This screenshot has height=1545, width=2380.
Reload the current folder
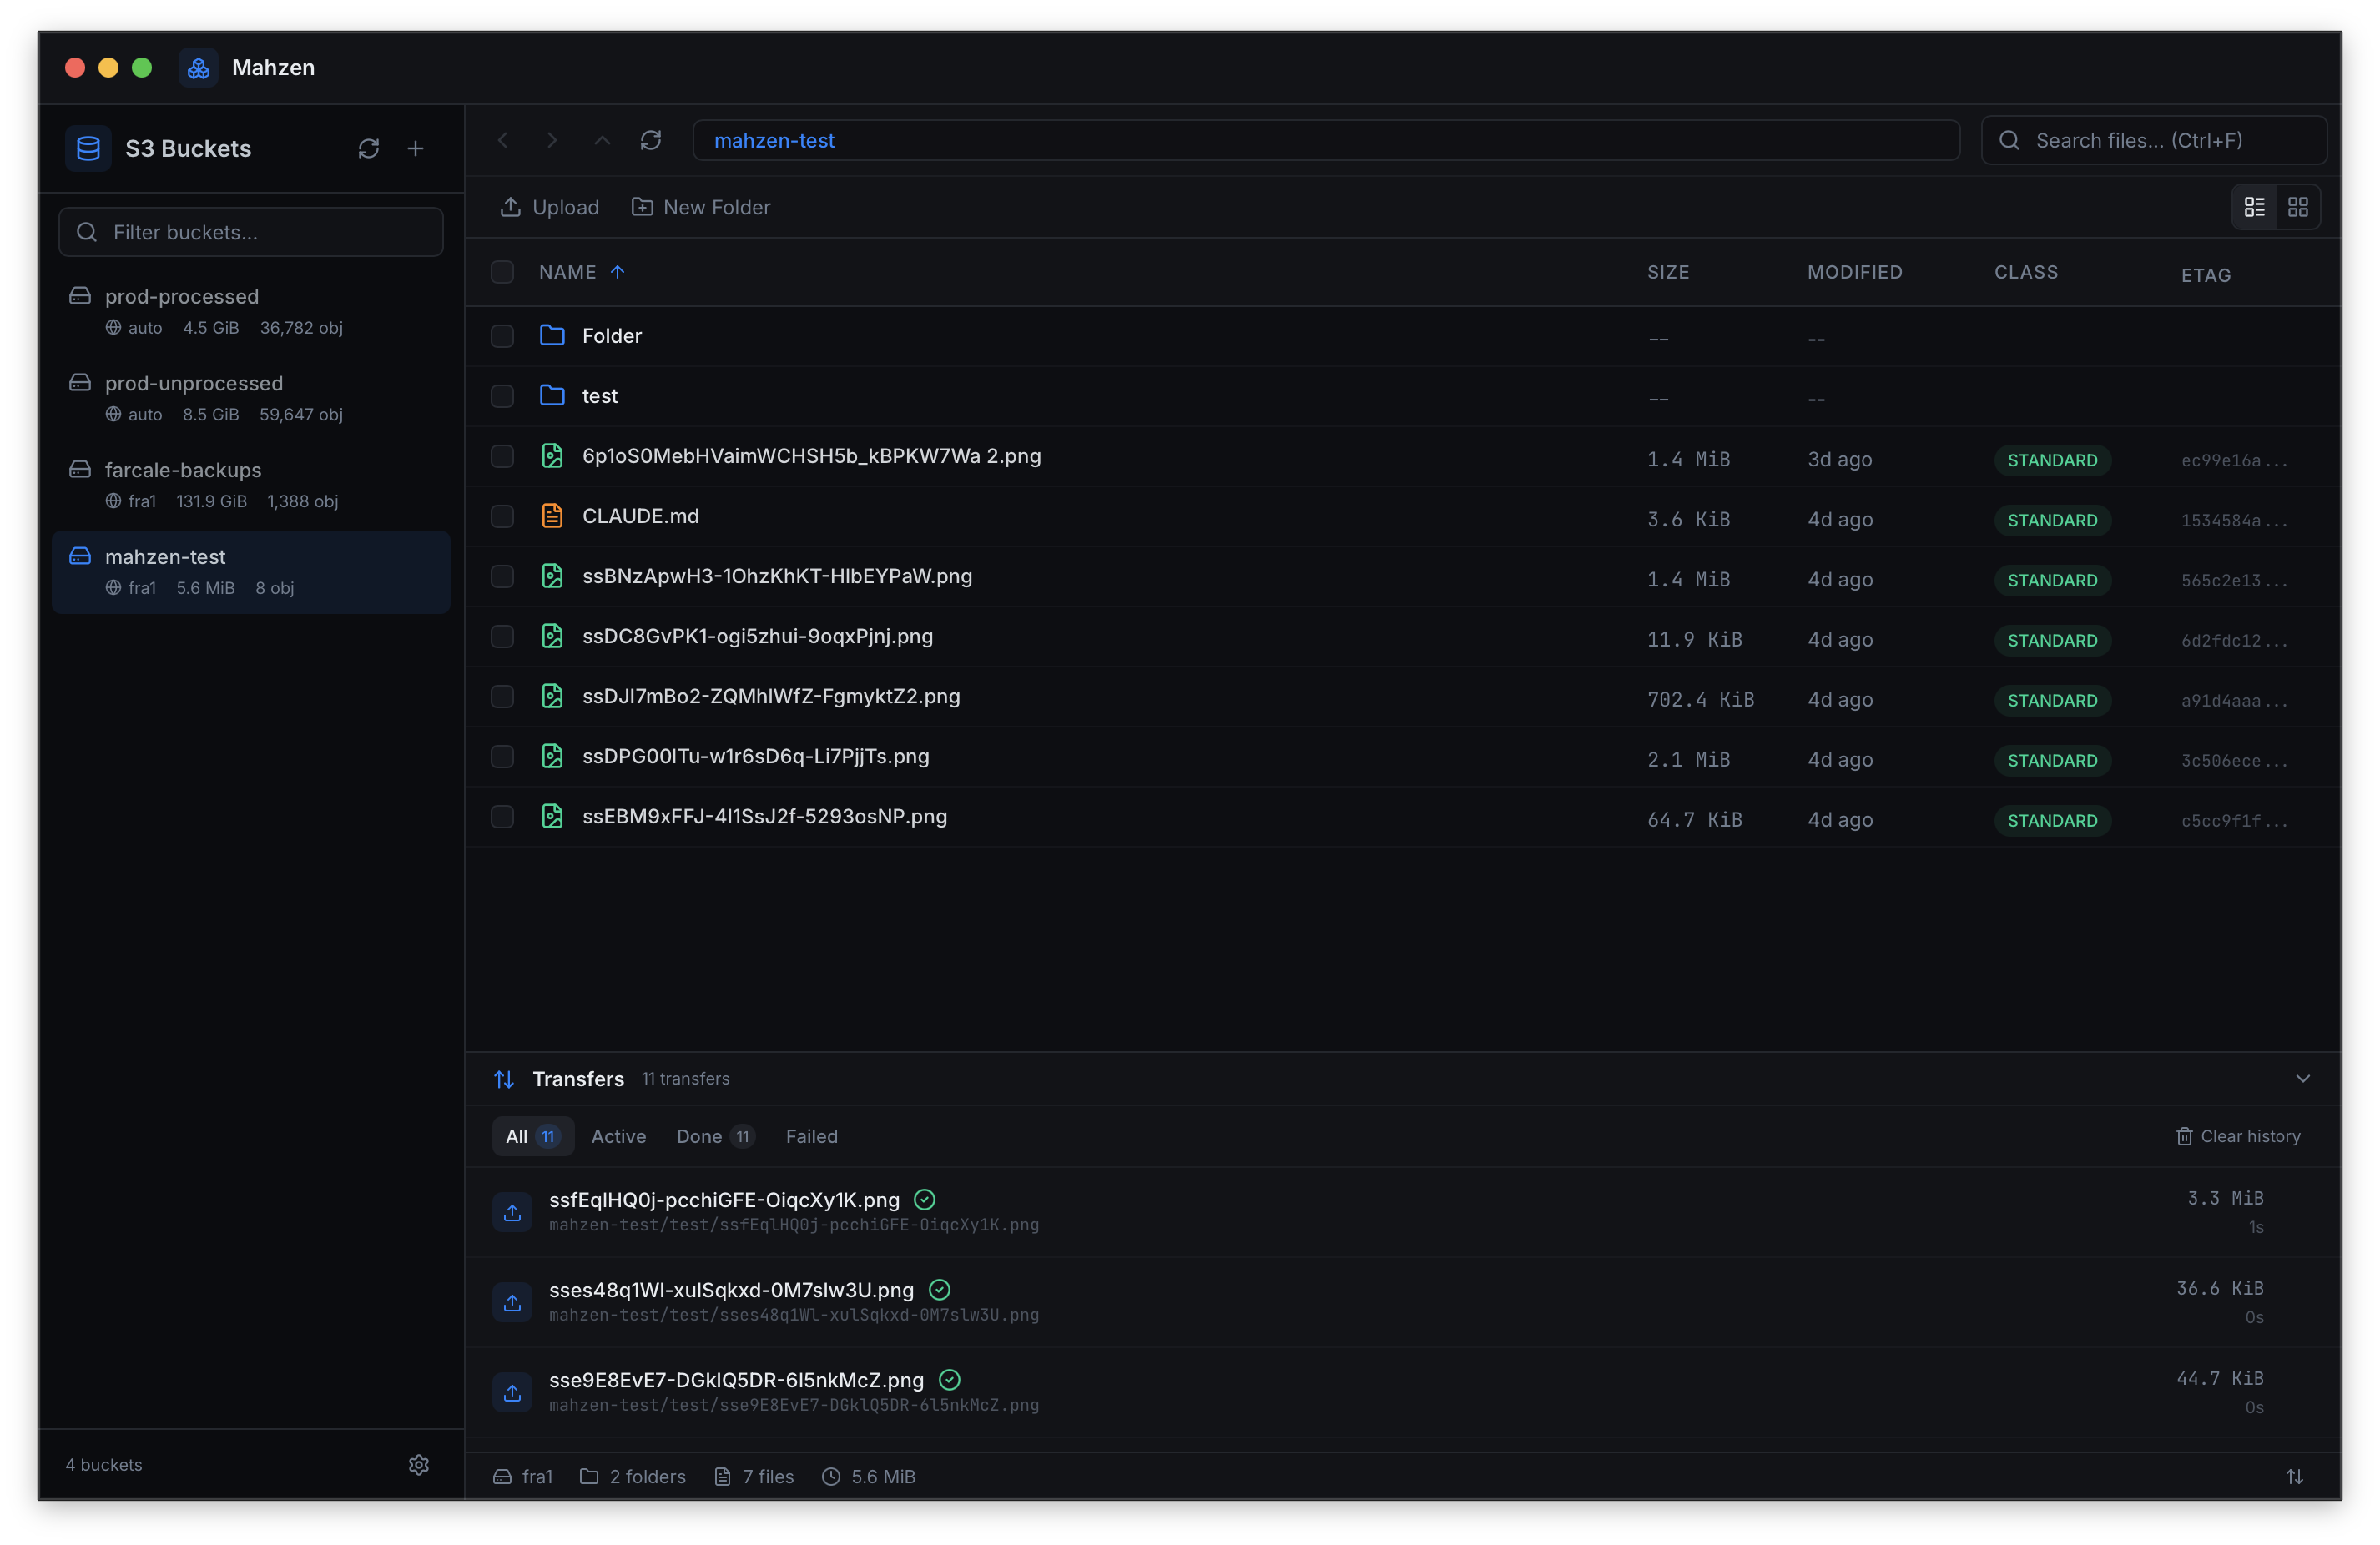(651, 141)
